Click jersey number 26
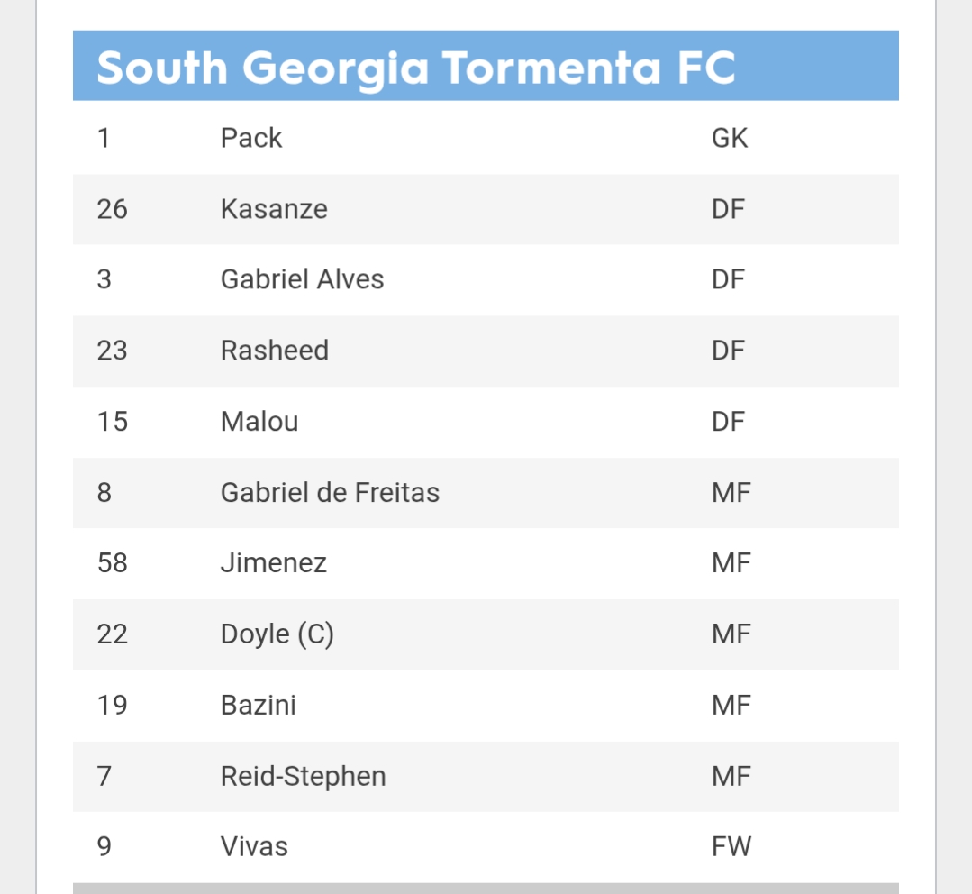The height and width of the screenshot is (894, 972). click(x=113, y=209)
